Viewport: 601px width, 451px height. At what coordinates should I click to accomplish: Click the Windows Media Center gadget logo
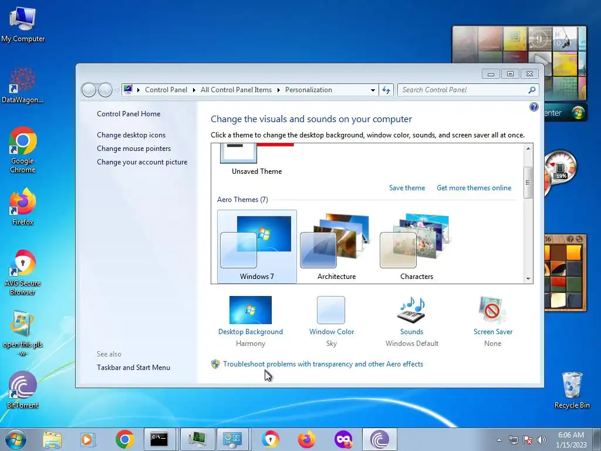(x=578, y=112)
